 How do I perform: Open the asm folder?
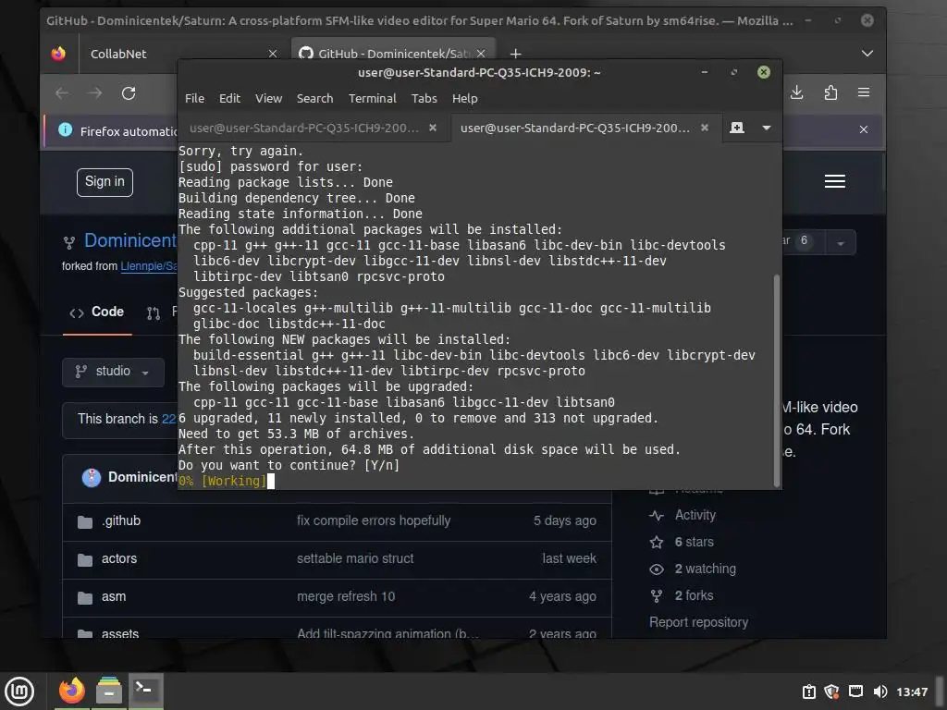pyautogui.click(x=114, y=596)
